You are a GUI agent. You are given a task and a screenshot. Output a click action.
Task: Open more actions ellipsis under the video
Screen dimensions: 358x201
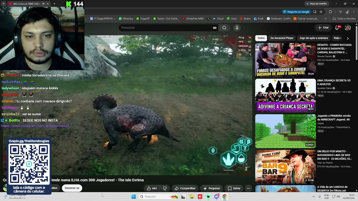(248, 188)
